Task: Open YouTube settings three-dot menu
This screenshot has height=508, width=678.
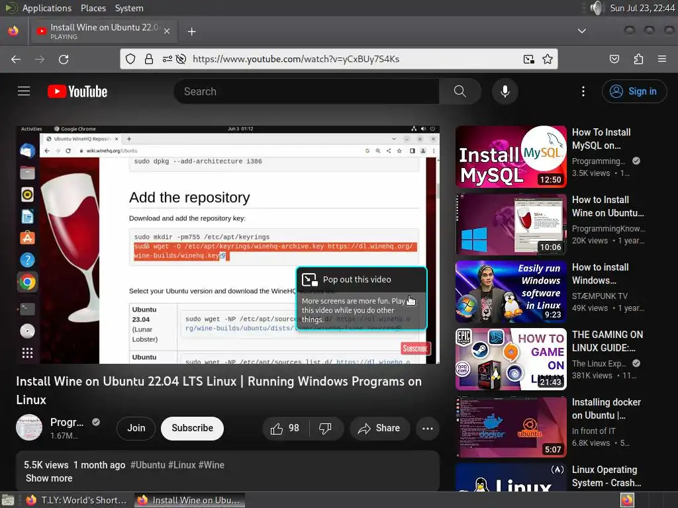Action: coord(583,91)
